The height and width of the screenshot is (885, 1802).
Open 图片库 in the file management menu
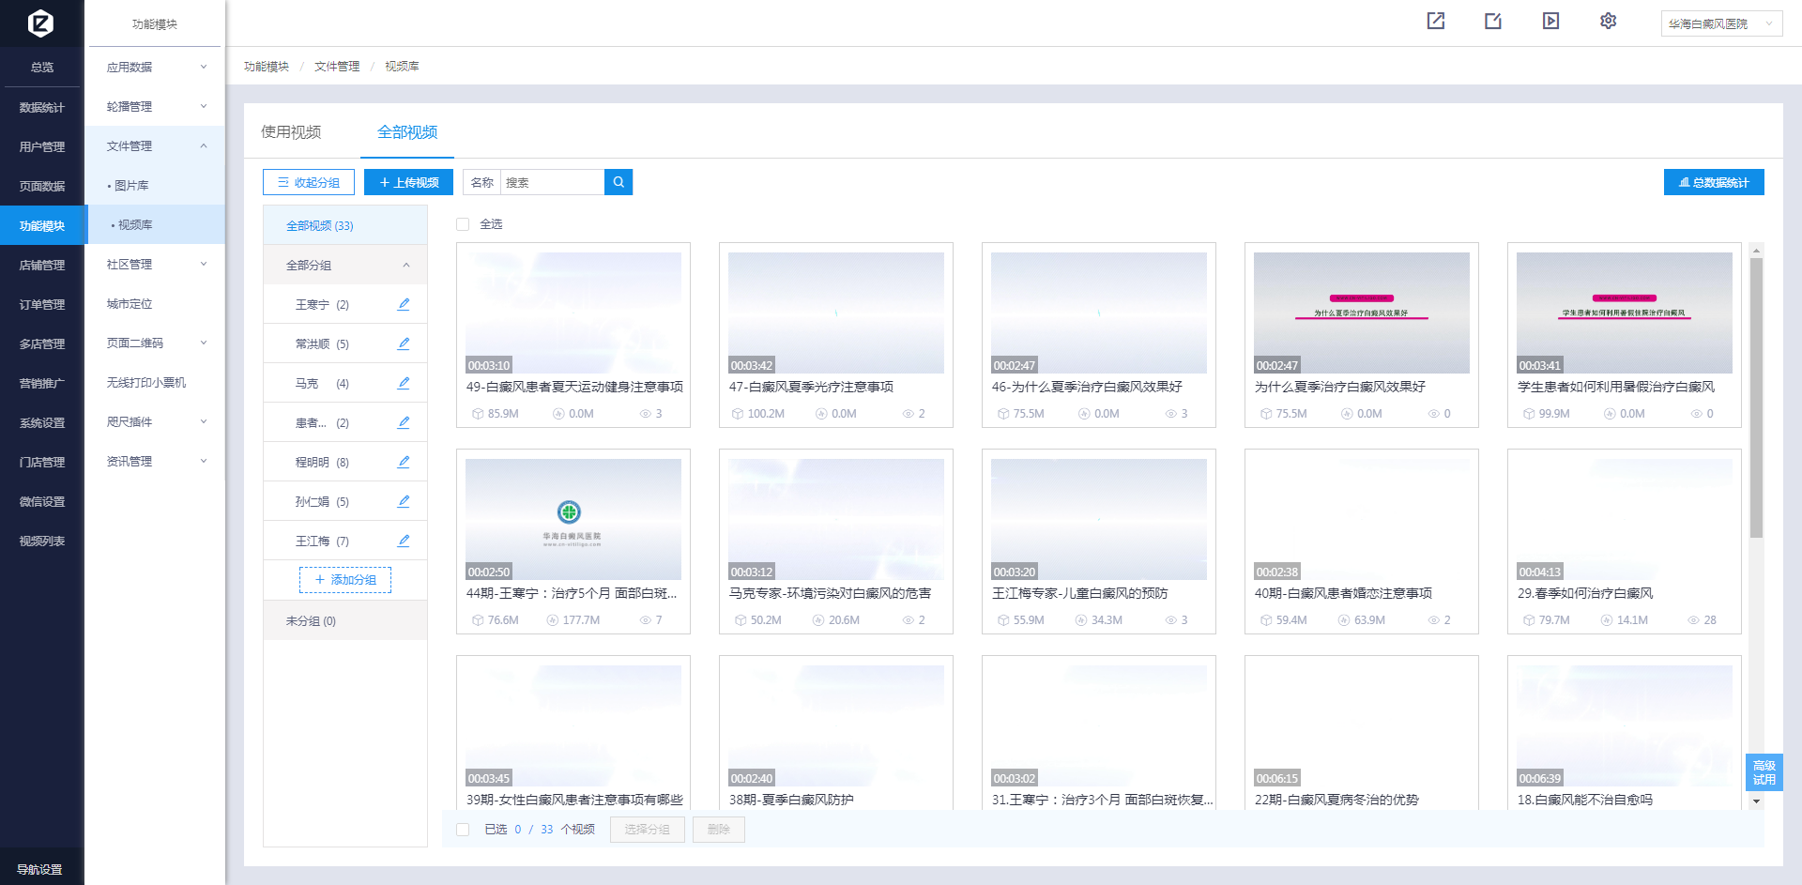coord(131,186)
